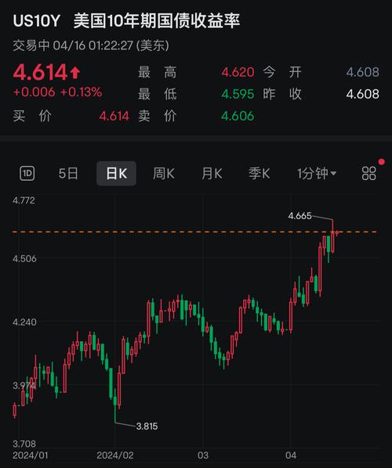Viewport: 392px width, 468px height.
Task: Click the 最高 value 4.620
Action: point(238,72)
